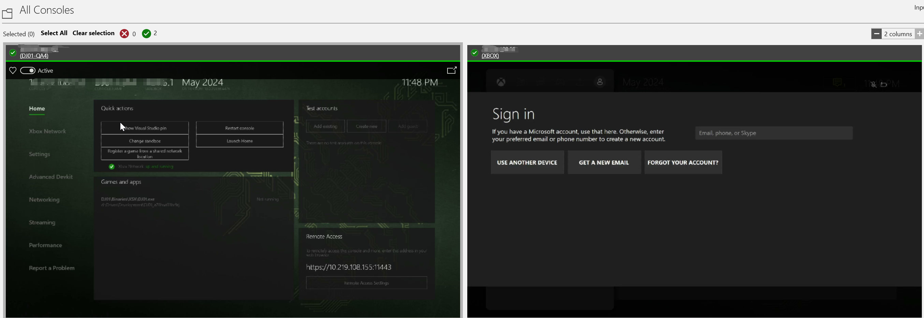924x318 pixels.
Task: Click the XBOX console status check icon
Action: pyautogui.click(x=474, y=53)
